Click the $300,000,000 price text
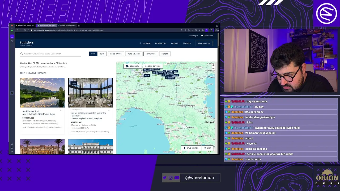The height and width of the screenshot is (191, 340). 28,118
